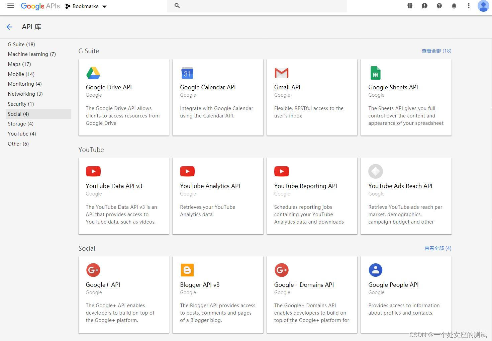Open the three-dot more options menu
The height and width of the screenshot is (341, 492).
469,6
